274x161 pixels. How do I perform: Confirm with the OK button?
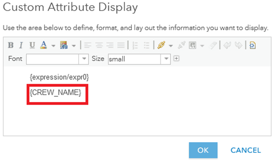[x=203, y=150]
